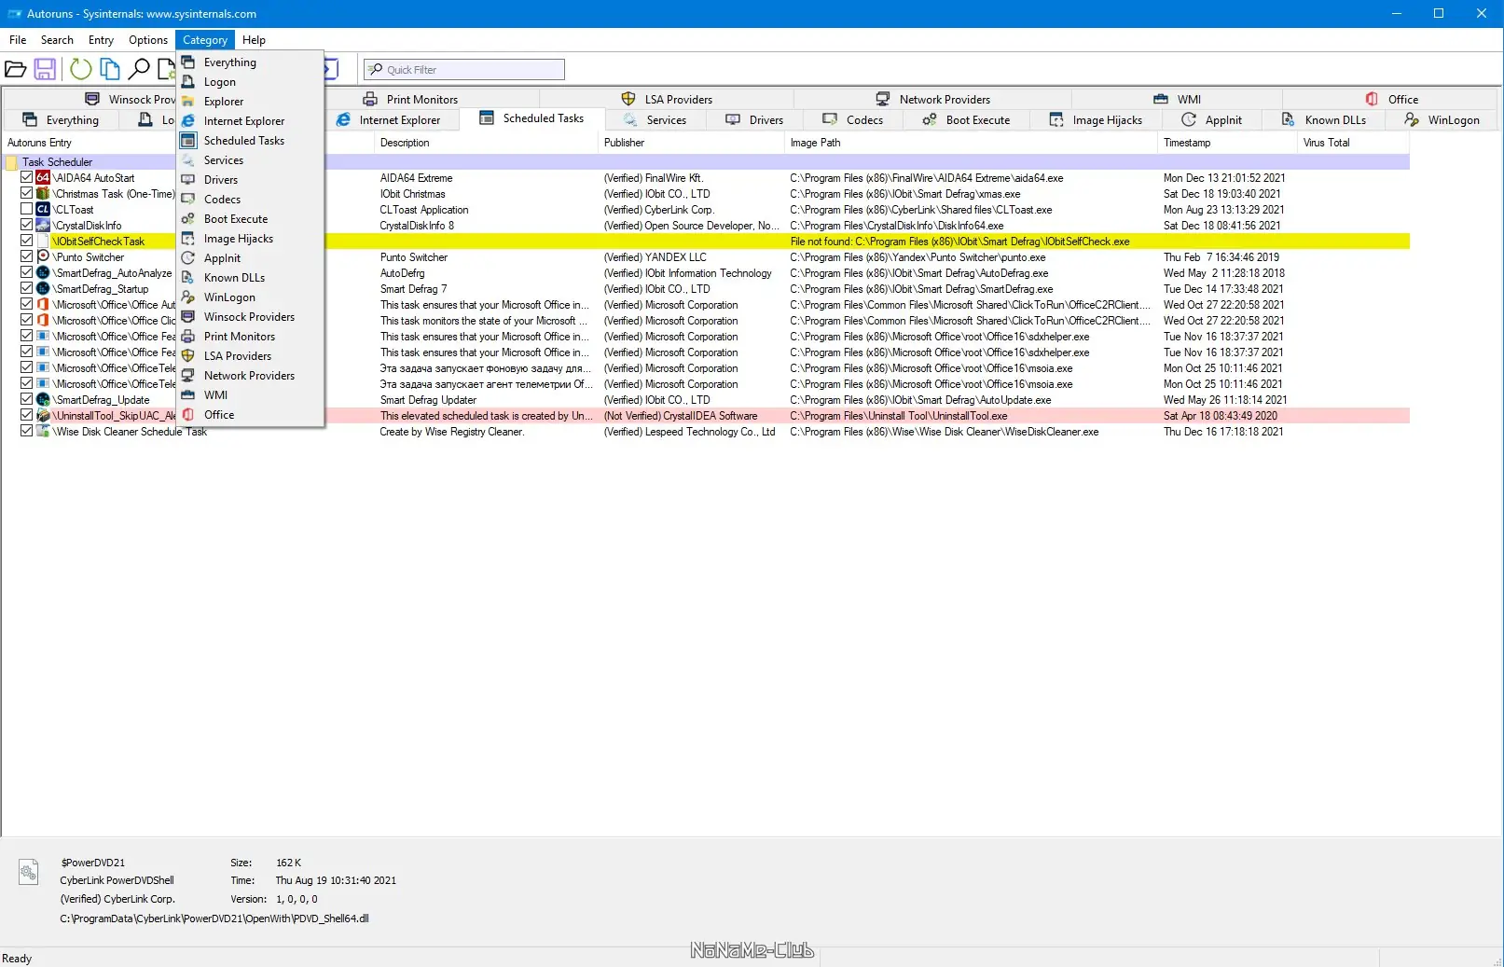
Task: Click the PDVD_Shell64.dll path in details pane
Action: [x=214, y=919]
